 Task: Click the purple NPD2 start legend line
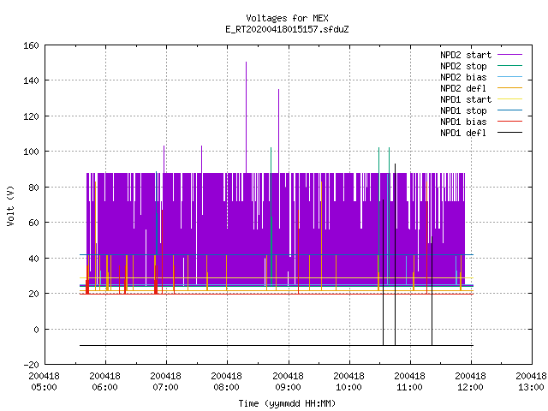click(x=509, y=55)
